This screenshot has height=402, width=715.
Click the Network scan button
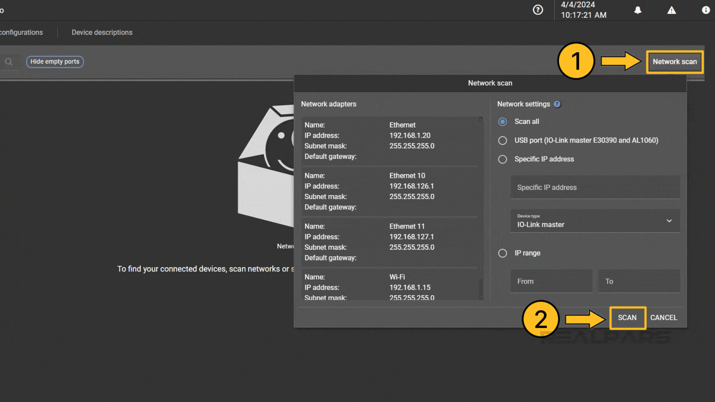(x=674, y=62)
